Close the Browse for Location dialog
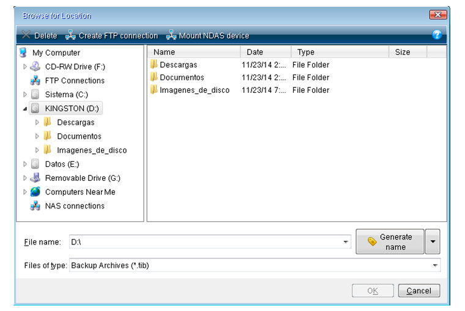 pyautogui.click(x=437, y=15)
